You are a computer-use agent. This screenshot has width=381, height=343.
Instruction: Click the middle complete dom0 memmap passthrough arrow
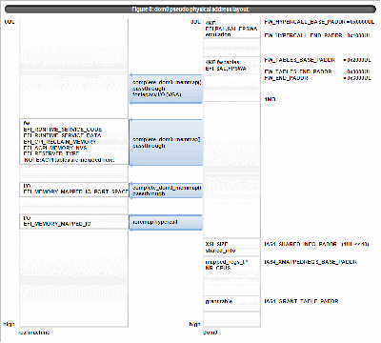166,143
